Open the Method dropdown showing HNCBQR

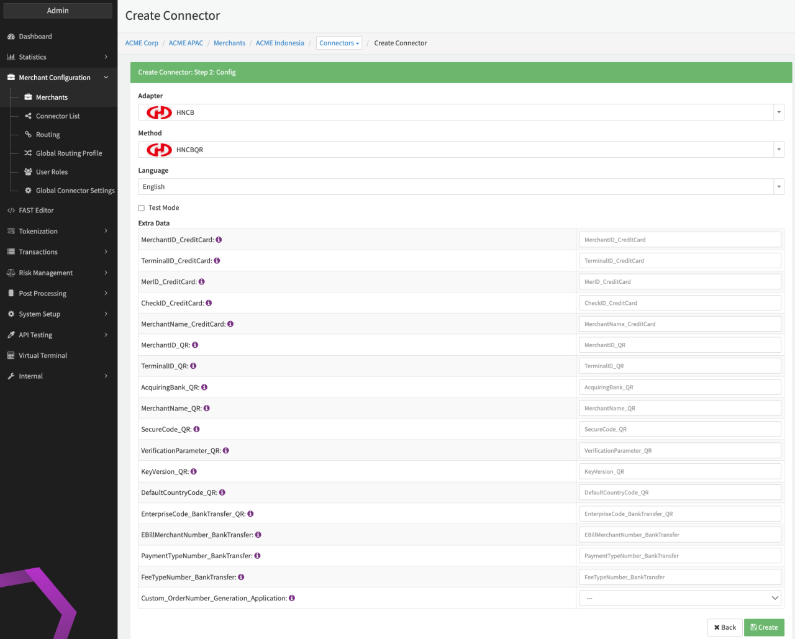460,150
